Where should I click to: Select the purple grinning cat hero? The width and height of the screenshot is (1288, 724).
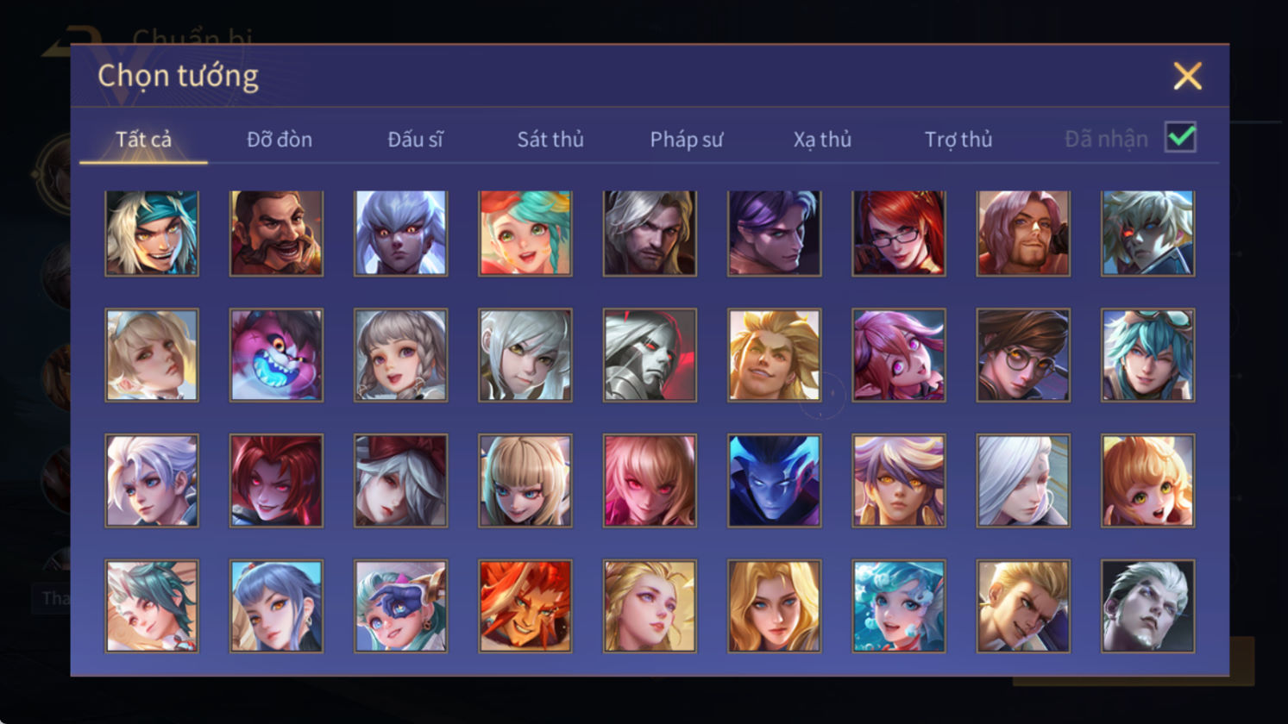tap(276, 355)
